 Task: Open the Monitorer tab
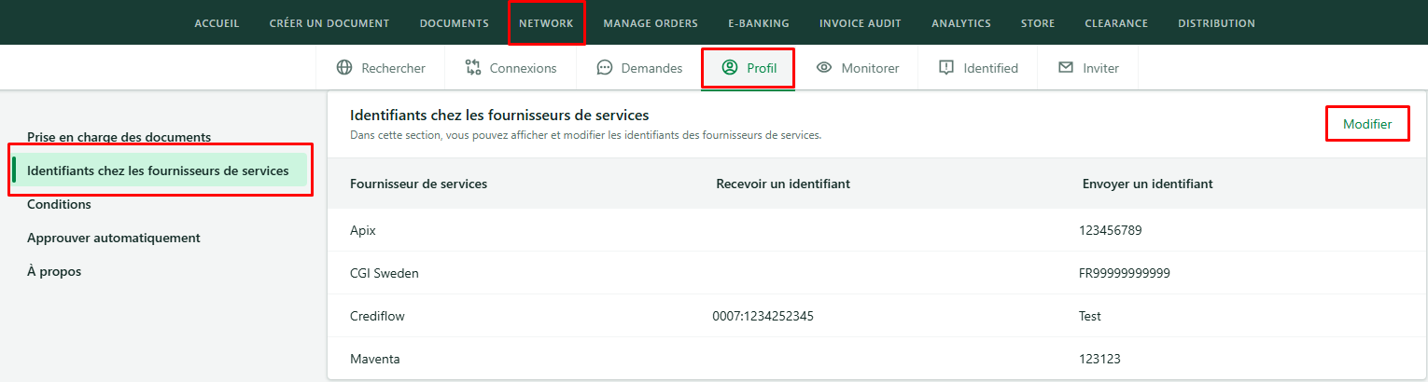click(857, 68)
